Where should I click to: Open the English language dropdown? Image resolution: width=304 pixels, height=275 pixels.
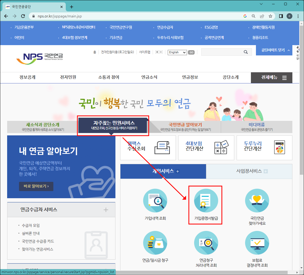click(177, 52)
